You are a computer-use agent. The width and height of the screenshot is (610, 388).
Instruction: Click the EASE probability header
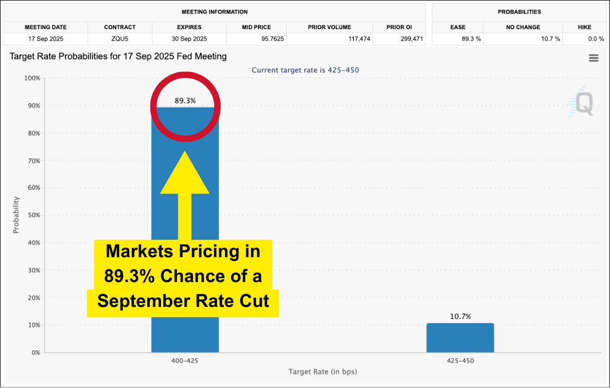pyautogui.click(x=457, y=27)
